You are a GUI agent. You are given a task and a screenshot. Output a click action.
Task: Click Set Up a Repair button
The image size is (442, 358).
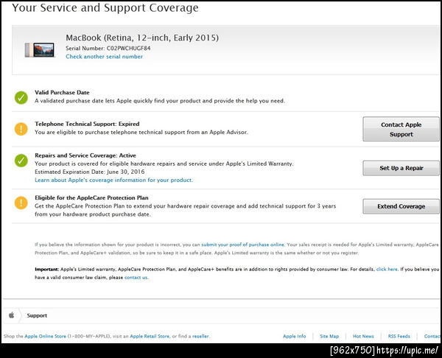pyautogui.click(x=401, y=168)
